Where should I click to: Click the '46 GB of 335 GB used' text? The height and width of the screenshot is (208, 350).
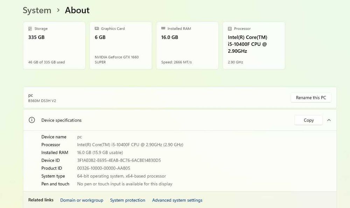[x=47, y=62]
